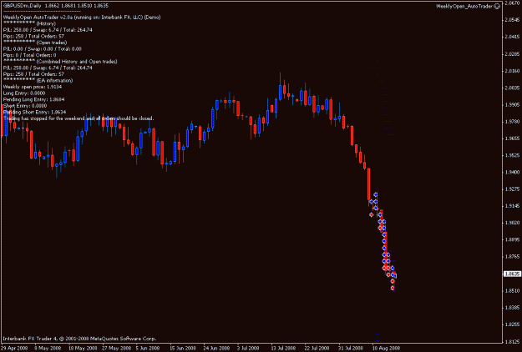Click the 1.9020 price scale label
This screenshot has width=522, height=352.
point(512,223)
